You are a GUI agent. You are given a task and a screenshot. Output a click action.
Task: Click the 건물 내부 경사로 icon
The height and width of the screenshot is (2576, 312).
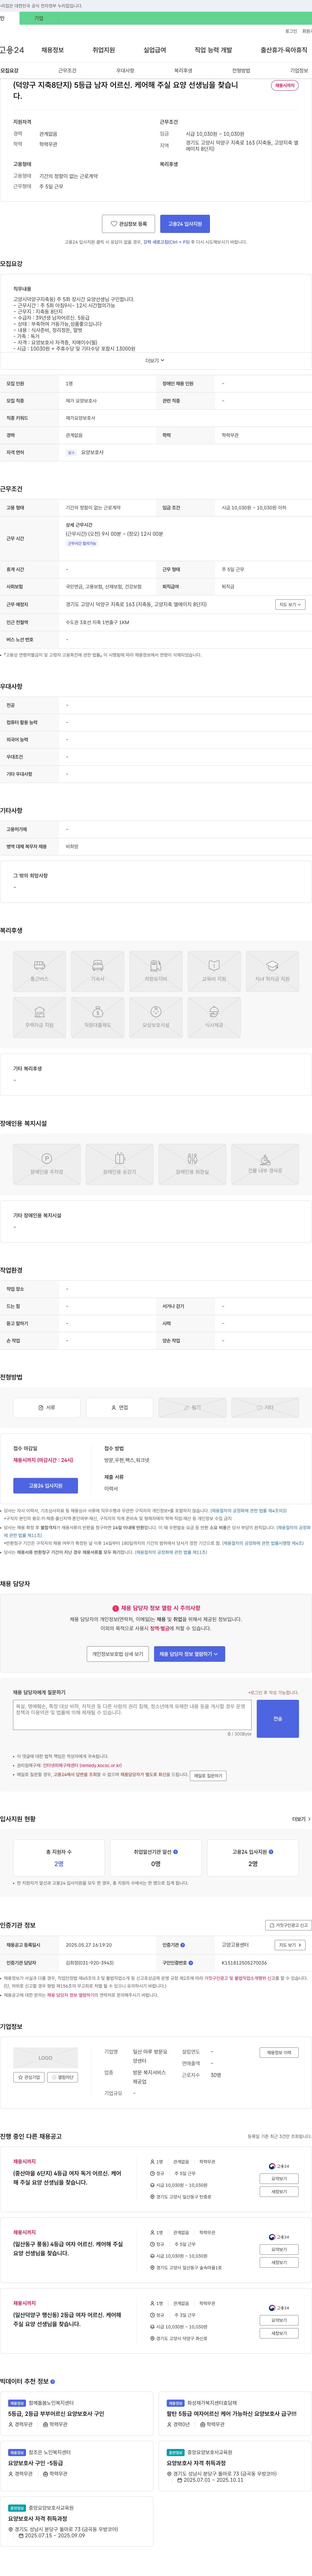tap(265, 1164)
